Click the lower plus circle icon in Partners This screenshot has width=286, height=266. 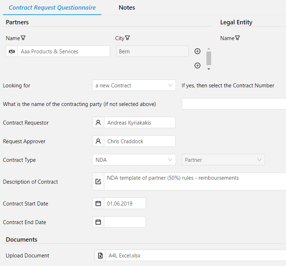pyautogui.click(x=197, y=66)
